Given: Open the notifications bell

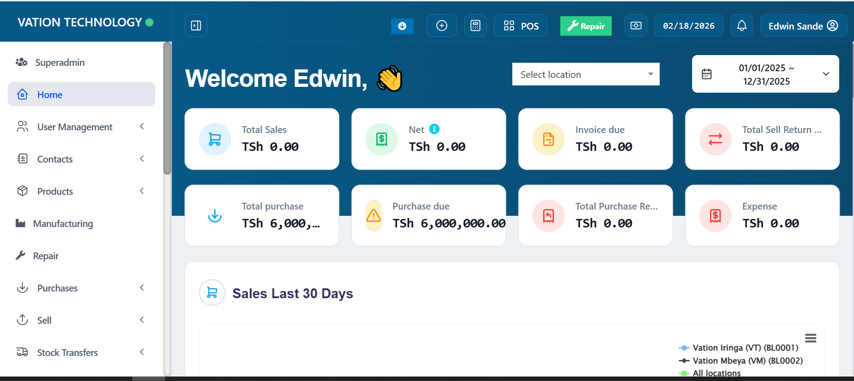Looking at the screenshot, I should pyautogui.click(x=741, y=26).
